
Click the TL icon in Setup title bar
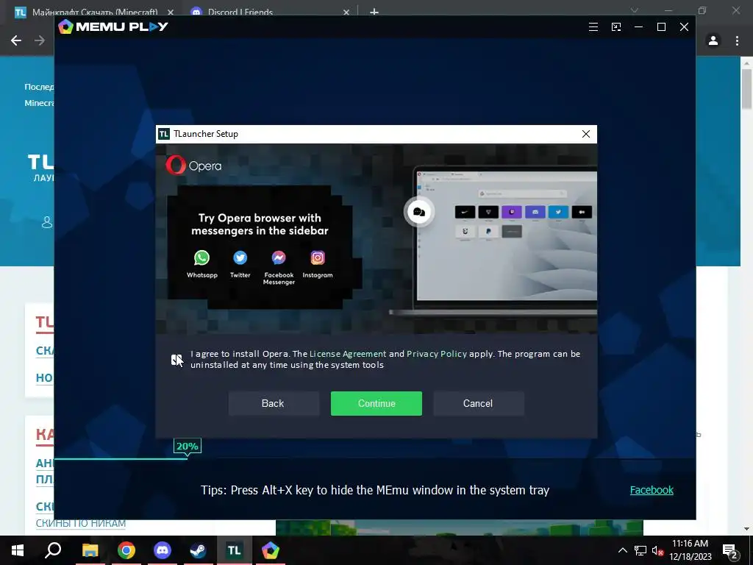coord(164,134)
